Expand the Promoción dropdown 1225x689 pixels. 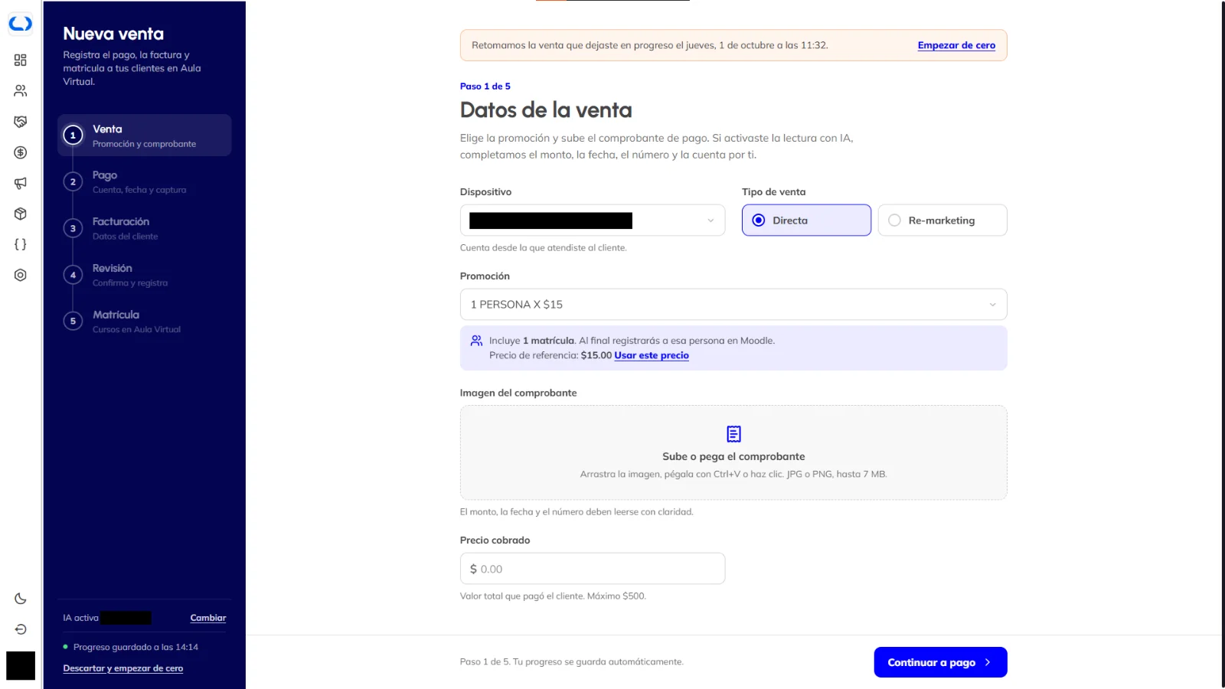tap(733, 305)
